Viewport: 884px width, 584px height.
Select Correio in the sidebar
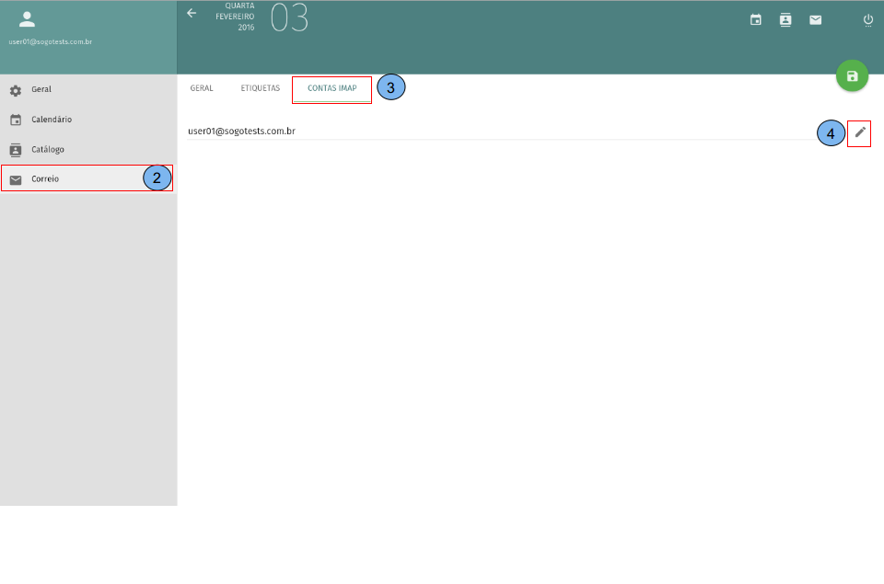[45, 178]
